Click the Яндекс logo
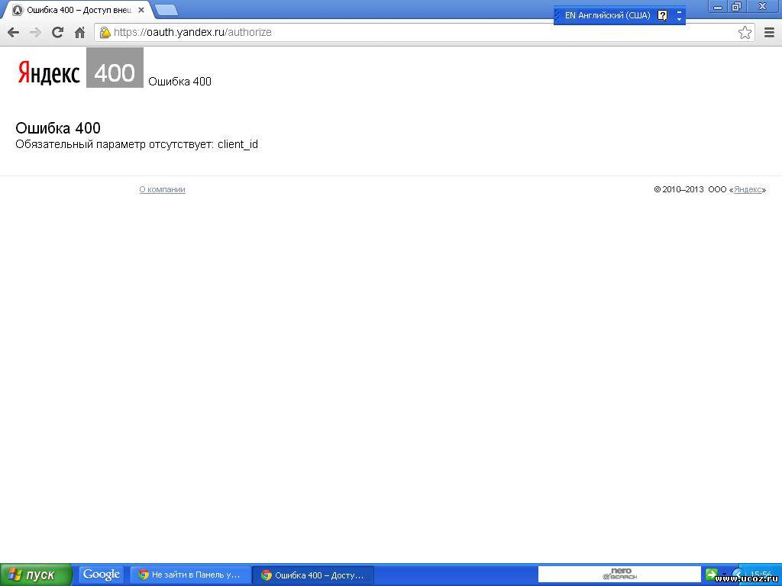 pos(49,72)
